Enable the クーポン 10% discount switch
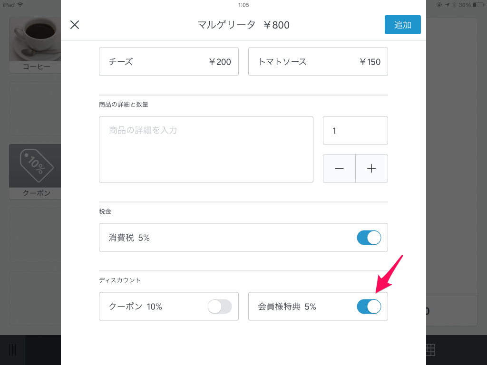 219,307
